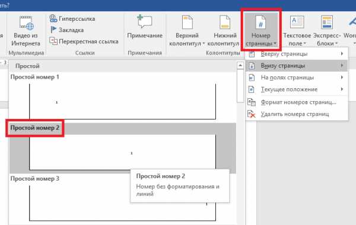
Task: Insert a Гиперссылка link
Action: tap(72, 18)
